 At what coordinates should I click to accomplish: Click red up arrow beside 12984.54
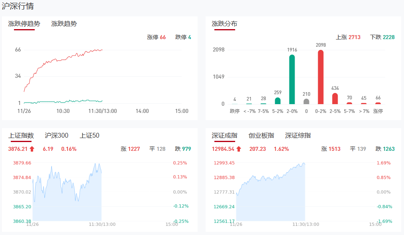[x=239, y=149]
